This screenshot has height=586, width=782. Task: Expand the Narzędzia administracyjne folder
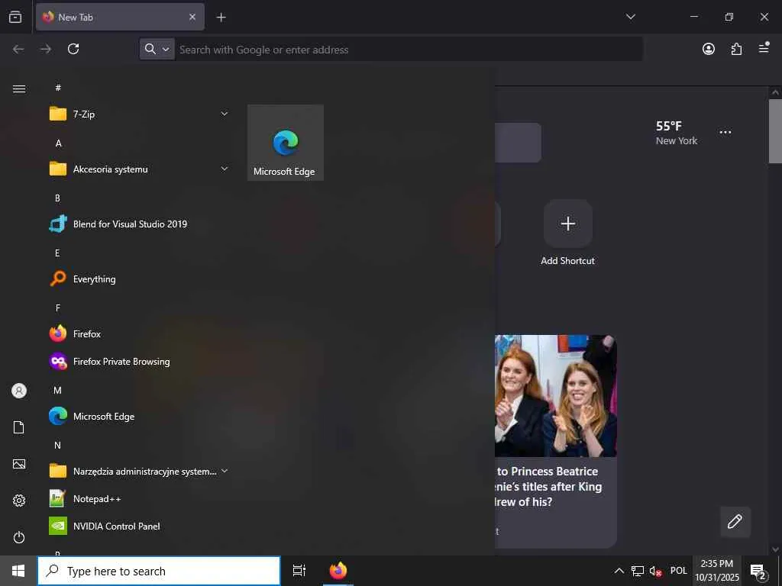[x=139, y=472]
